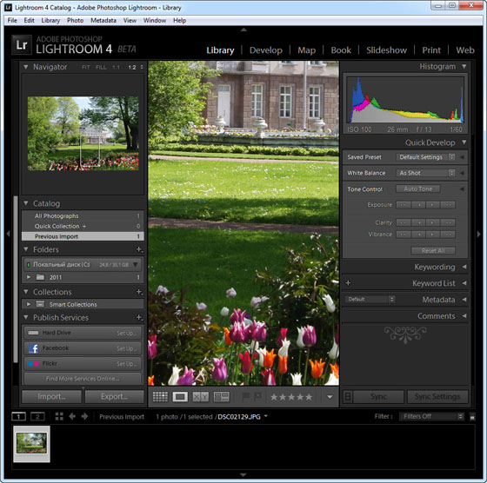487x483 pixels.
Task: Expand Smart Collections set
Action: 29,304
